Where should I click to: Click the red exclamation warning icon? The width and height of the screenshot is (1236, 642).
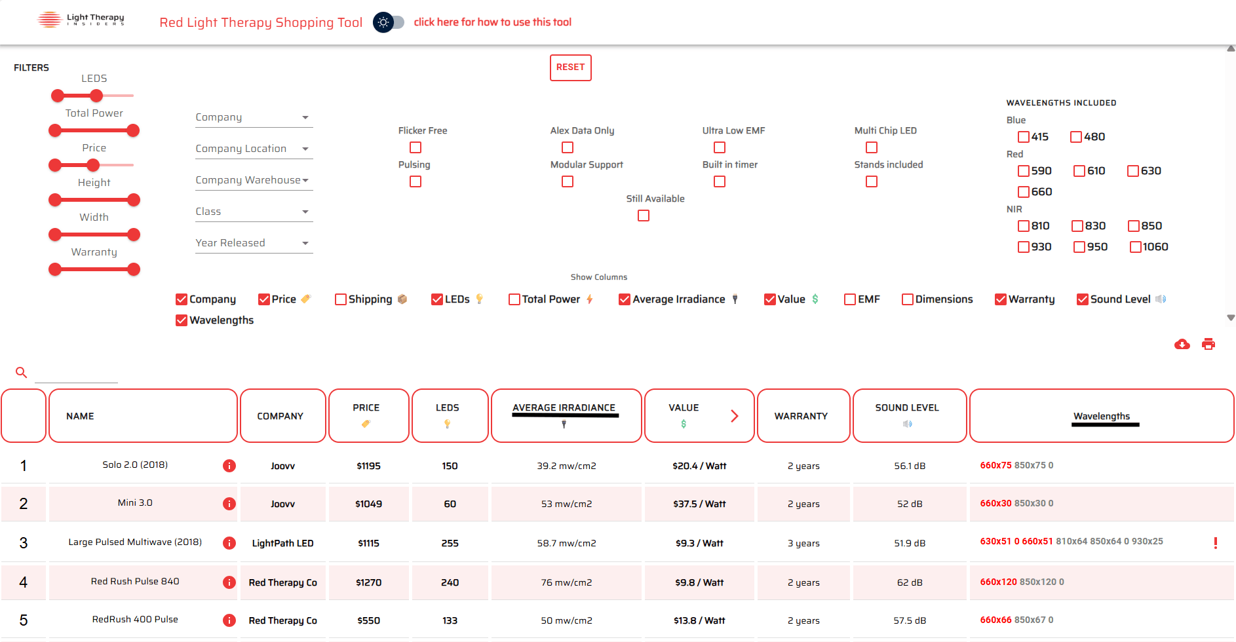pos(1216,542)
